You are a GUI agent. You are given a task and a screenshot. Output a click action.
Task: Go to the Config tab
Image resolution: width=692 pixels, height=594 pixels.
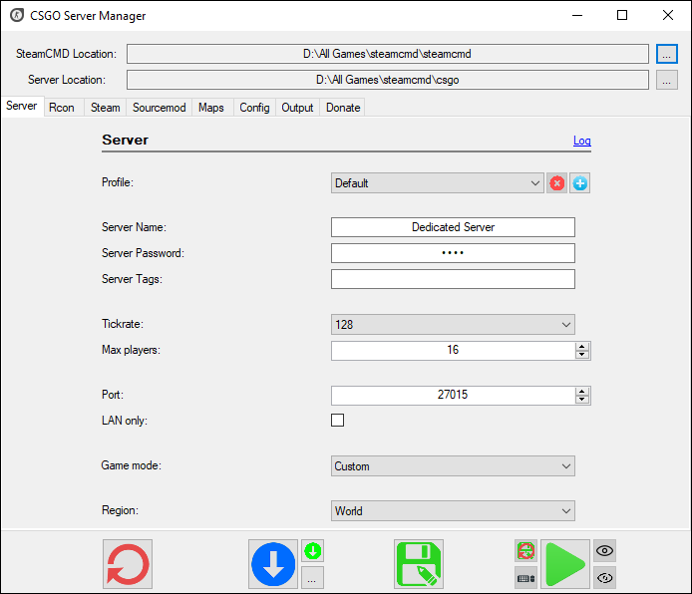(254, 108)
